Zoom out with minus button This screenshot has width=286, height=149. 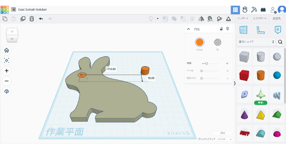tap(7, 81)
